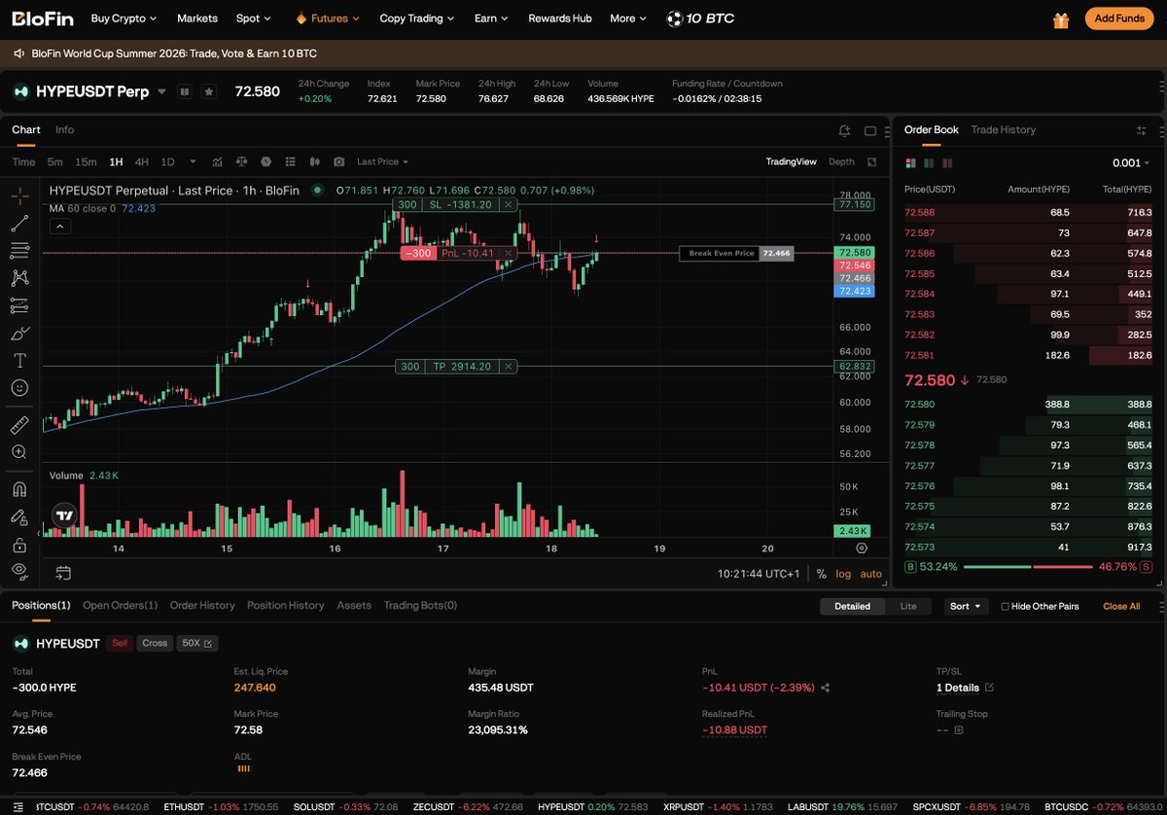Image resolution: width=1167 pixels, height=815 pixels.
Task: Open the Buy Crypto dropdown menu
Action: [x=123, y=18]
